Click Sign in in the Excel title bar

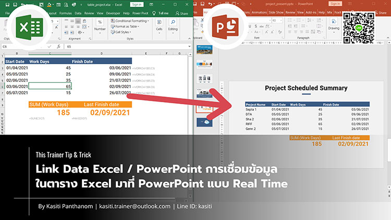[137, 5]
